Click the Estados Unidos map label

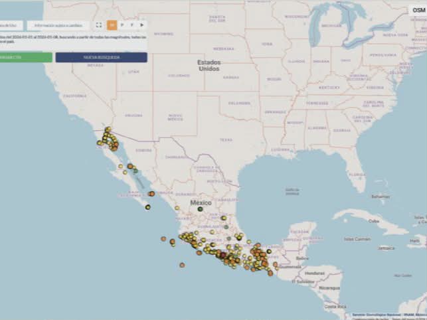click(208, 65)
